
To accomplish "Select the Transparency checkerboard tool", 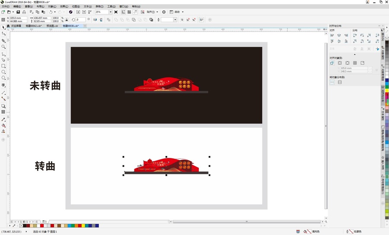I will click(x=3, y=112).
